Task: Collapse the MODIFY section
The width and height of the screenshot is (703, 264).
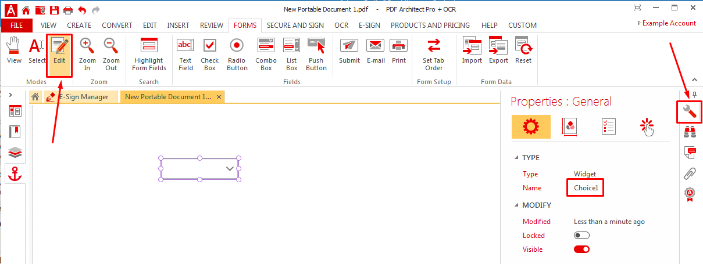Action: tap(517, 205)
